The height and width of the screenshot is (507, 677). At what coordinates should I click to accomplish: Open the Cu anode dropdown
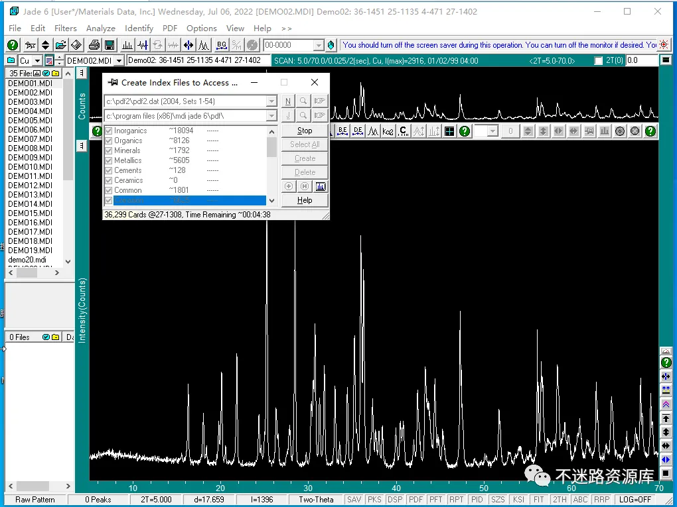coord(37,61)
